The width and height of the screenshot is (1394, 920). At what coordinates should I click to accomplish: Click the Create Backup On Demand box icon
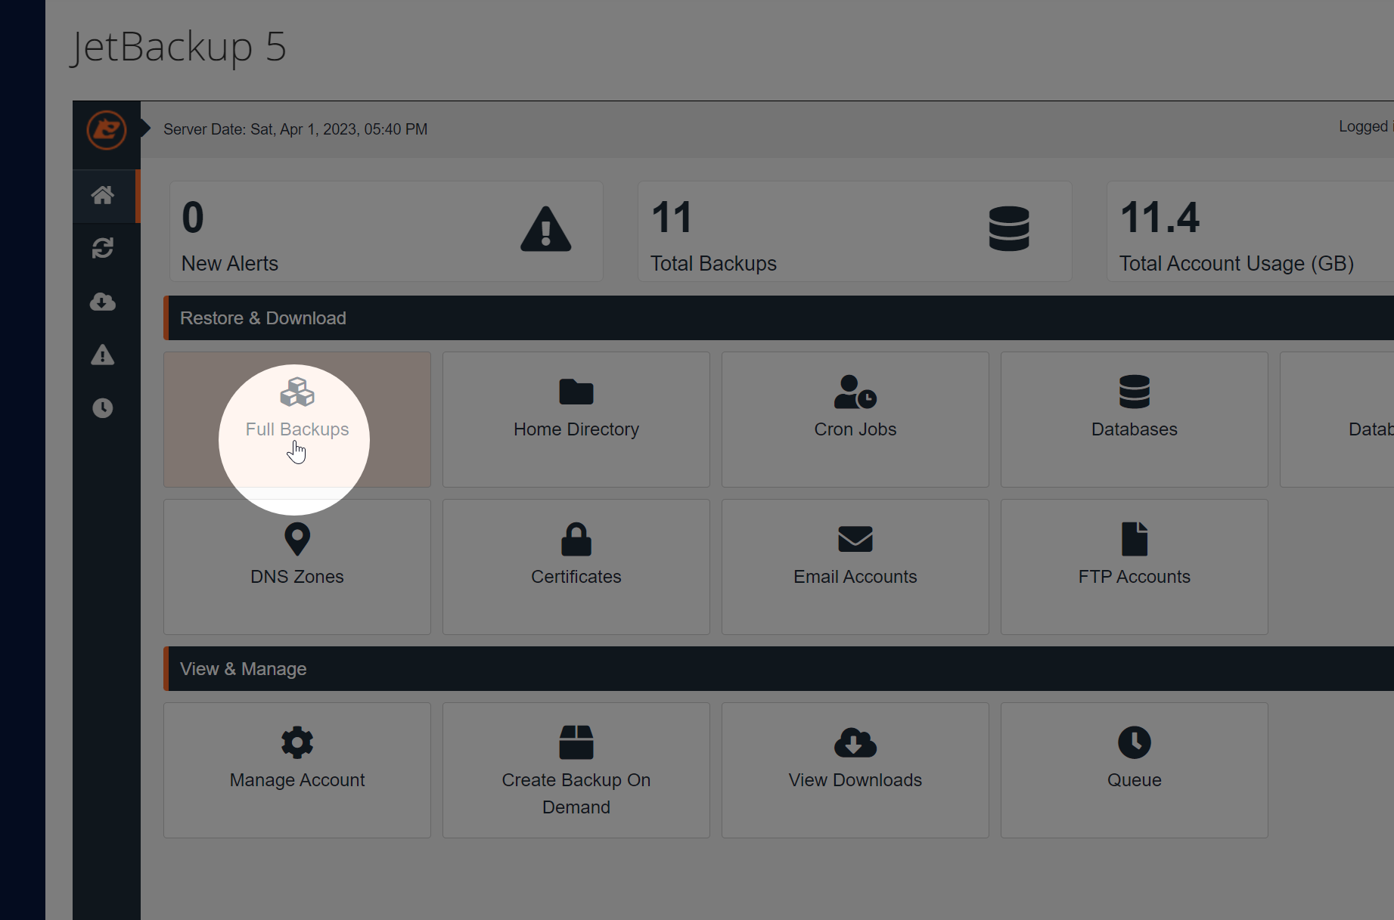coord(576,742)
